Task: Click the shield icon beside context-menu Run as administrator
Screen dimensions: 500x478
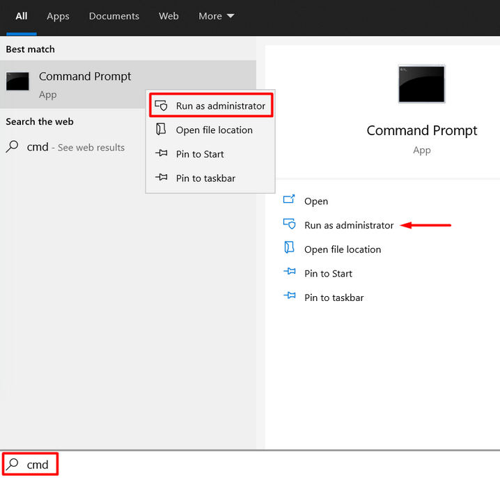Action: pyautogui.click(x=162, y=106)
